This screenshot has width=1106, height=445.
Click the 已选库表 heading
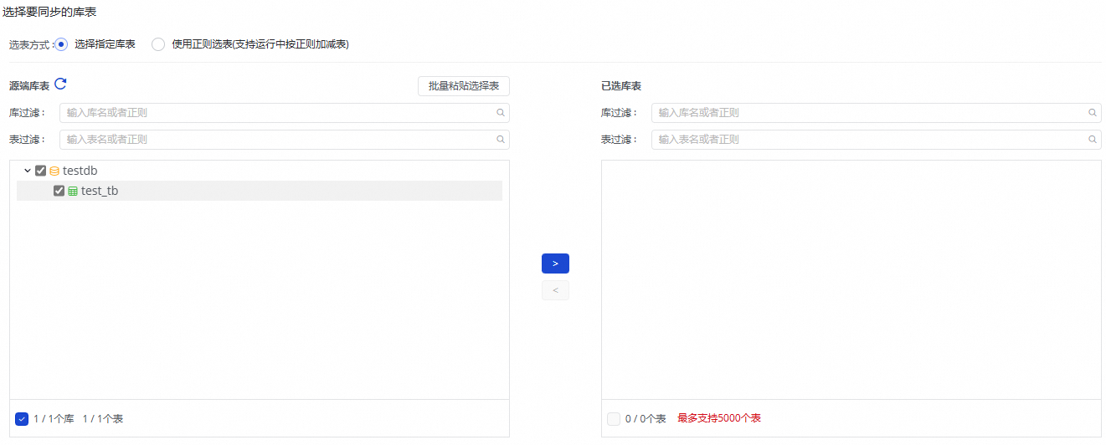tap(621, 86)
